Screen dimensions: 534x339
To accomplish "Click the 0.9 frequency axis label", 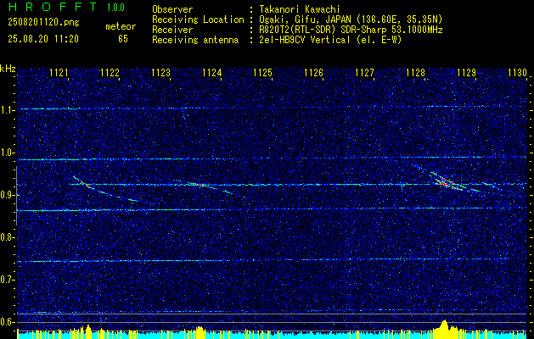I will click(7, 195).
